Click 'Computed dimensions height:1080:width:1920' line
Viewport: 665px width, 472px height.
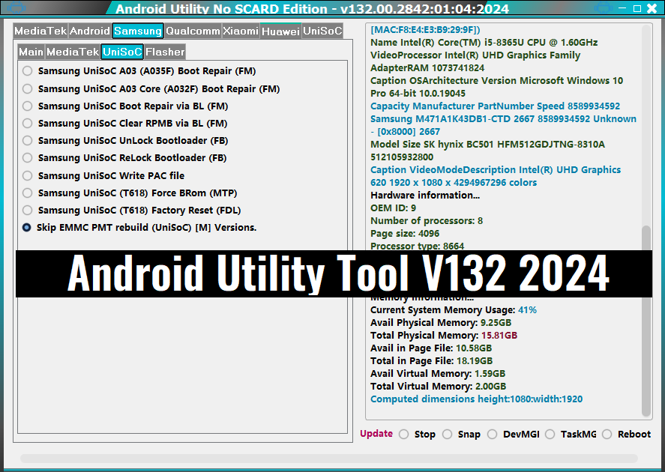[476, 399]
